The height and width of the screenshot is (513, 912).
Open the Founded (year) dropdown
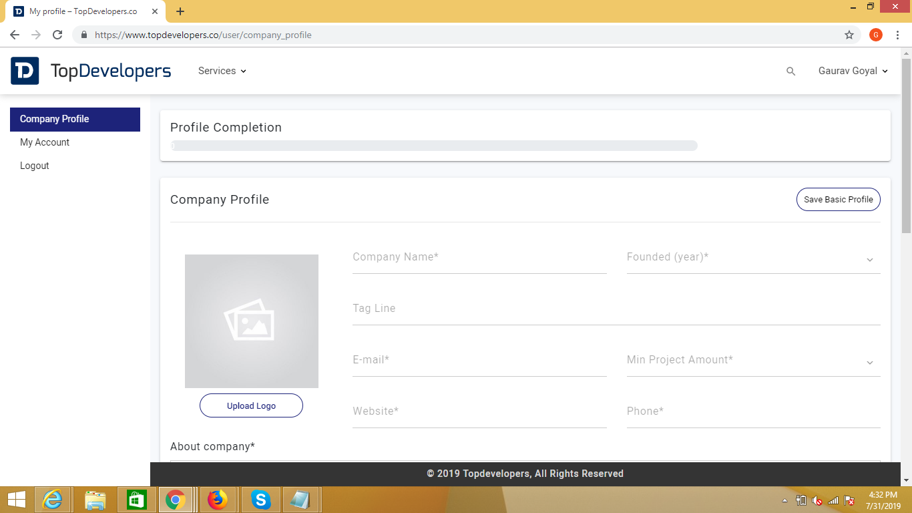click(753, 259)
